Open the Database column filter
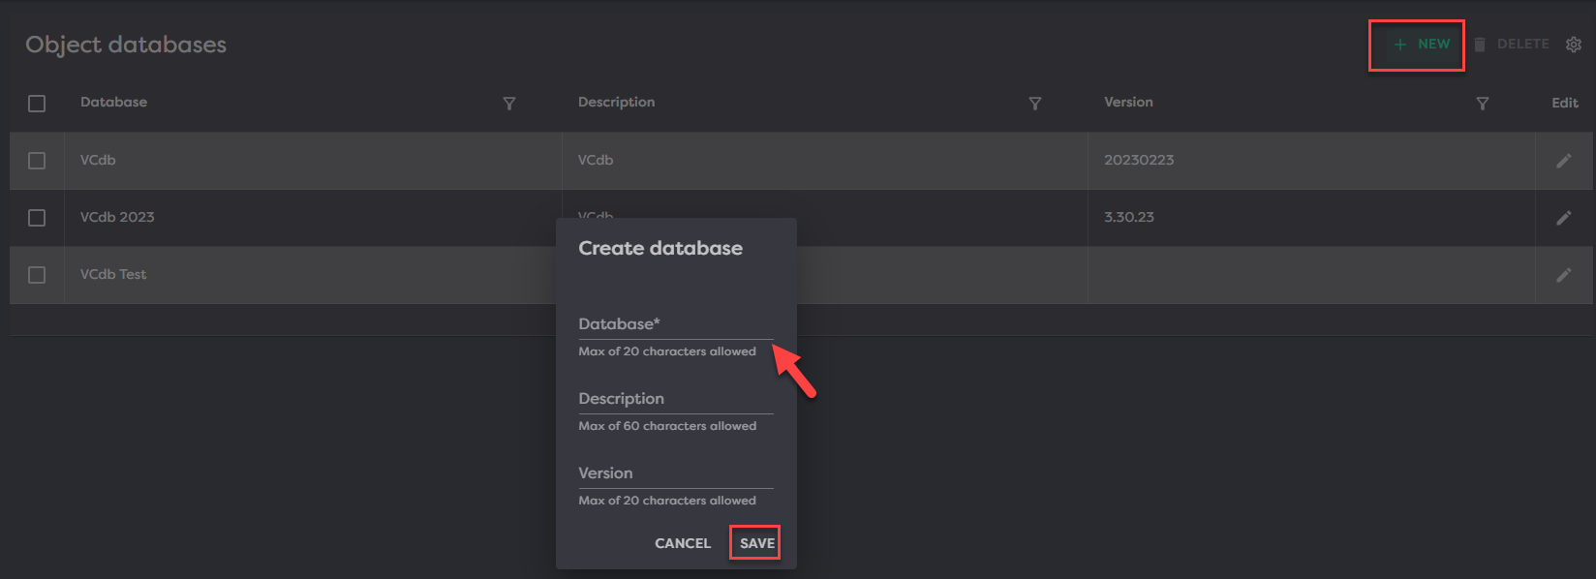 click(x=509, y=104)
